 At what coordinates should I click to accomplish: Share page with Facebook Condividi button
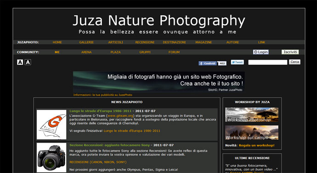click(208, 63)
